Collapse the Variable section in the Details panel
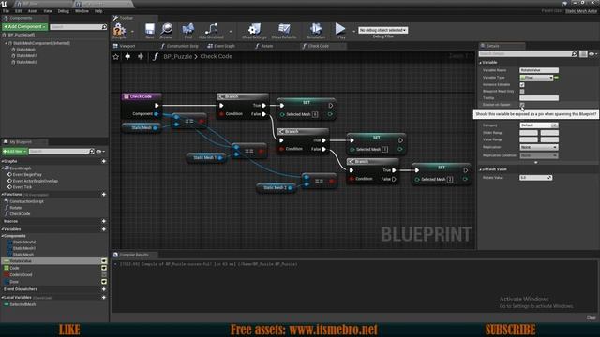The height and width of the screenshot is (337, 600). (x=481, y=63)
